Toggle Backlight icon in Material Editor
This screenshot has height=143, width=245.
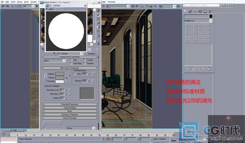98,15
